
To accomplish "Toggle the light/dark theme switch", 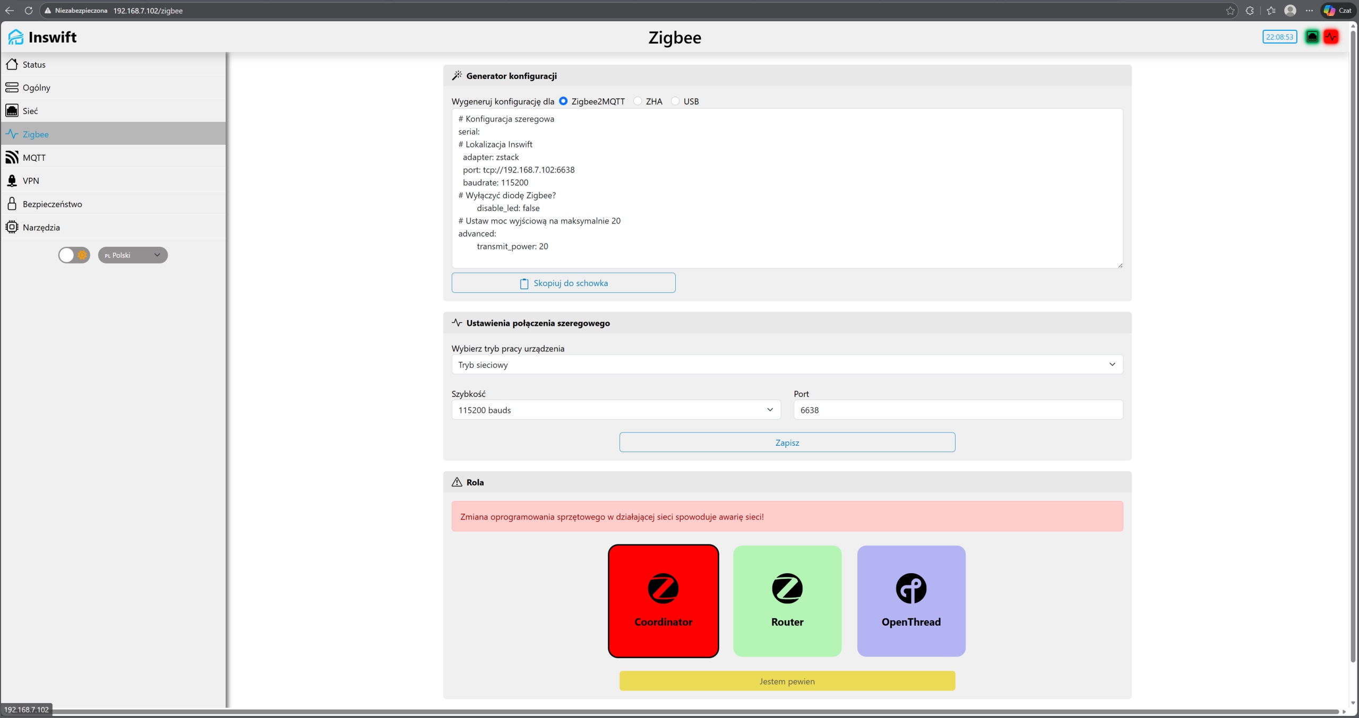I will pyautogui.click(x=74, y=255).
